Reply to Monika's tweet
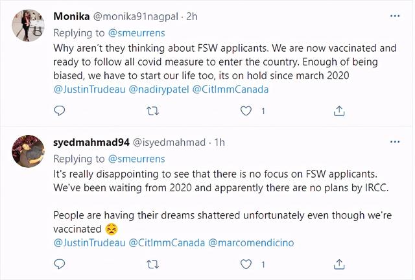Image resolution: width=415 pixels, height=280 pixels. [60, 111]
